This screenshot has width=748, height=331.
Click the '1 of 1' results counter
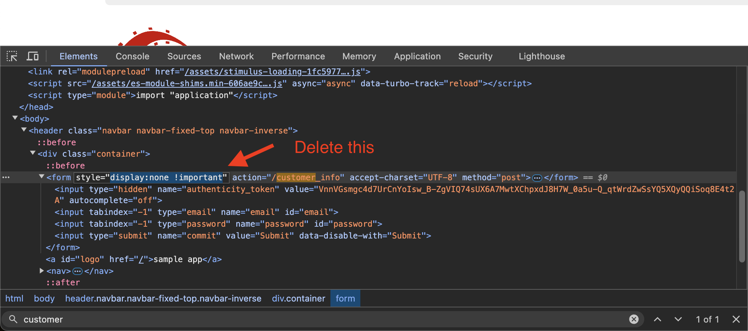(x=707, y=319)
